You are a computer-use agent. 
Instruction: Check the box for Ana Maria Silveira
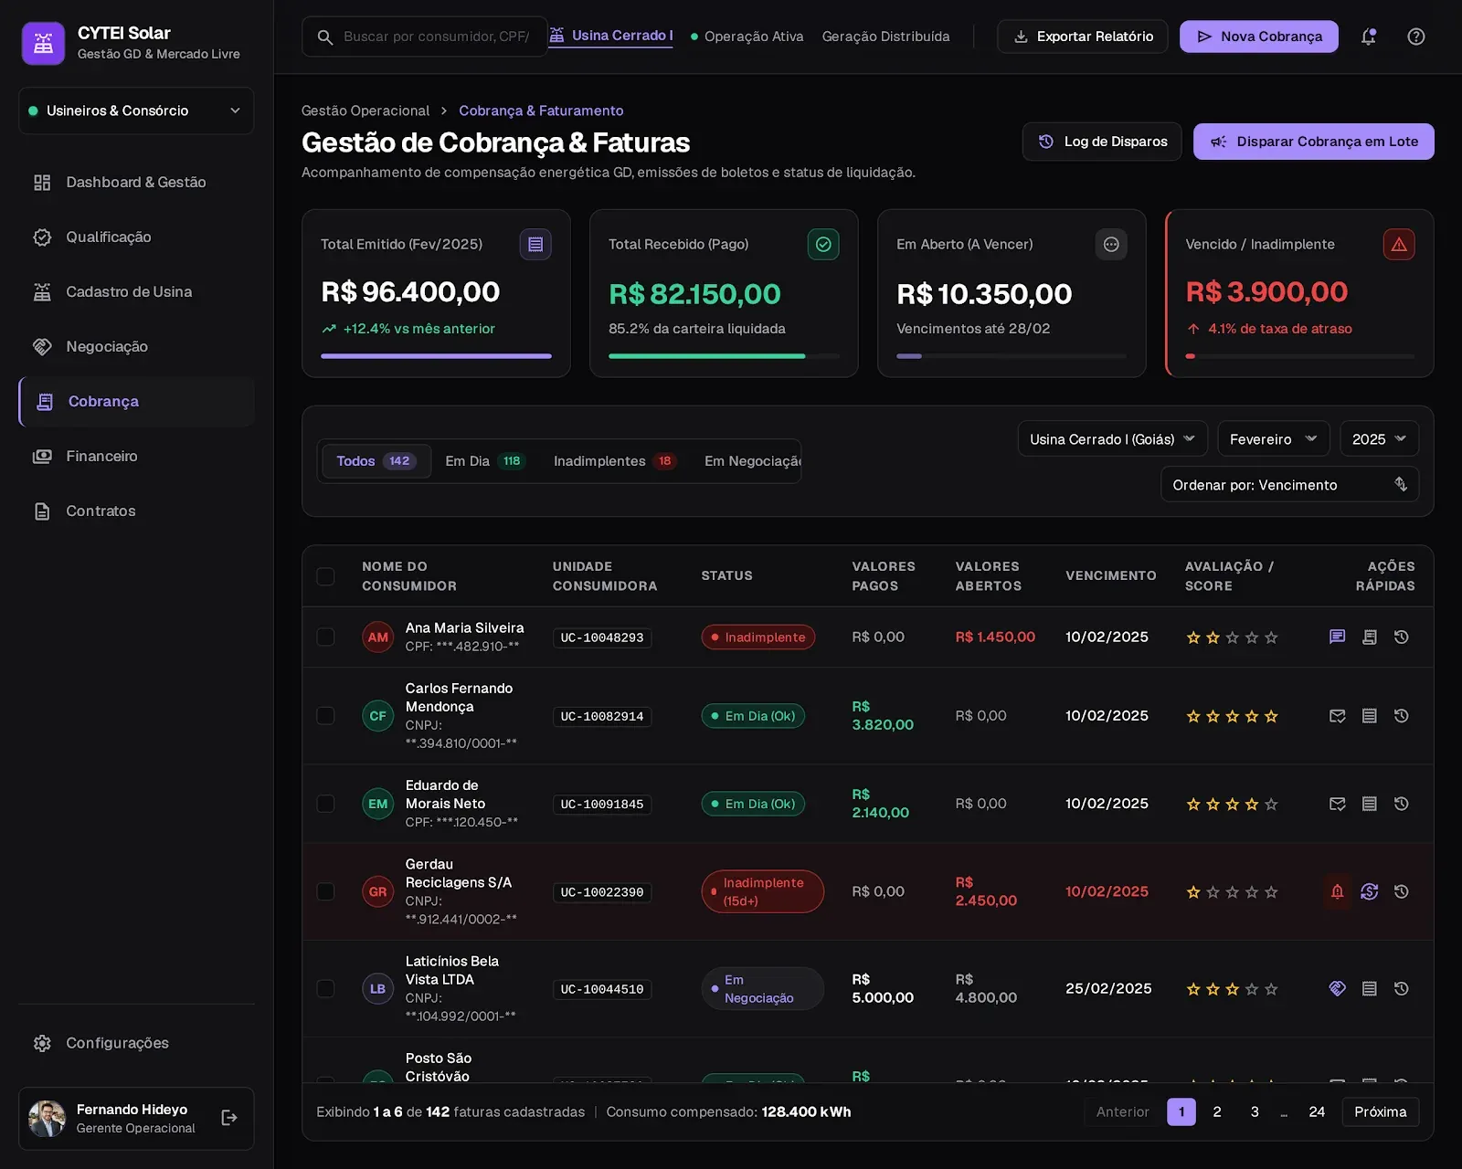point(325,637)
